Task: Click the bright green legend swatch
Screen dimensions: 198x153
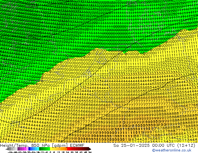Action: 49,149
